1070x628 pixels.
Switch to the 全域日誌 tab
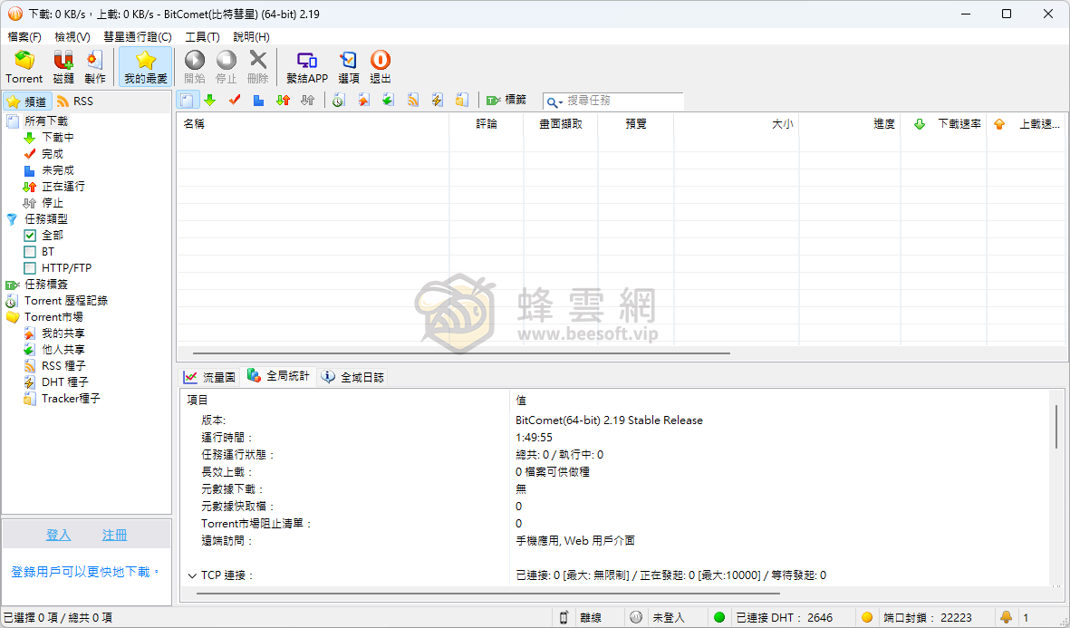[352, 377]
